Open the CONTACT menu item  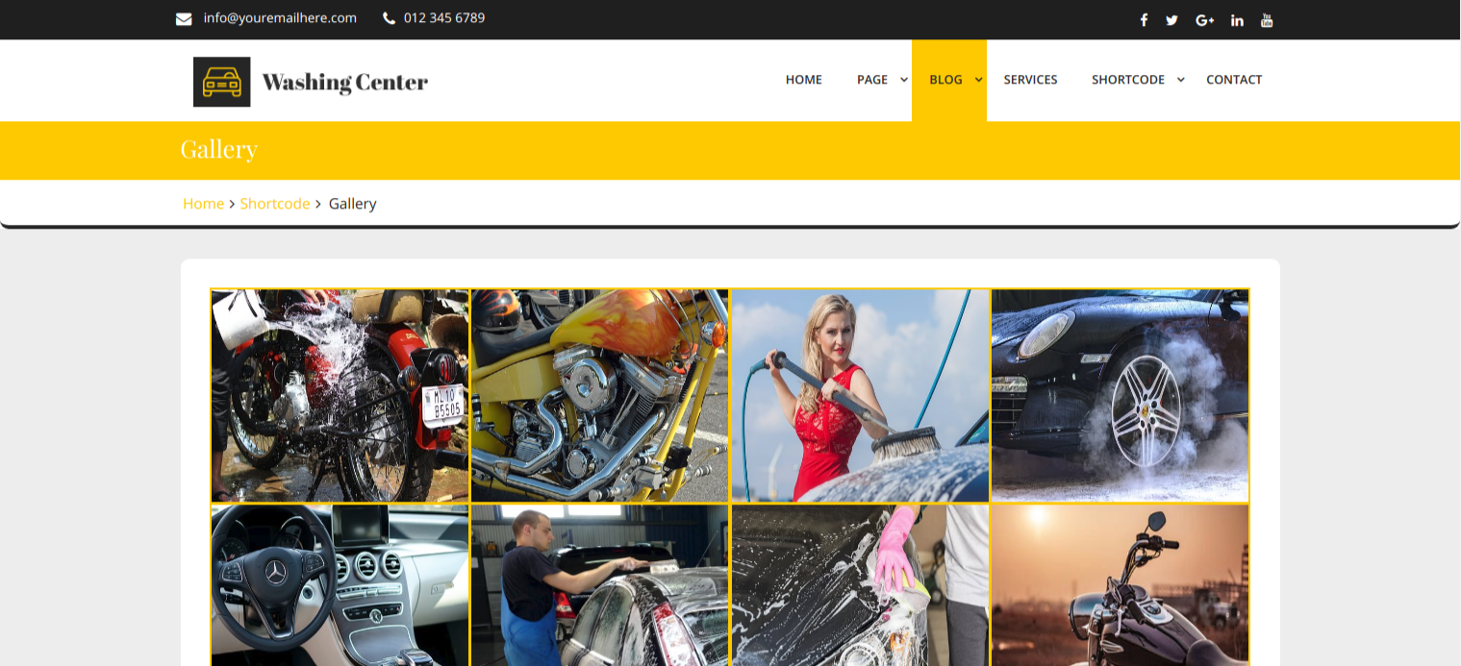[x=1234, y=80]
